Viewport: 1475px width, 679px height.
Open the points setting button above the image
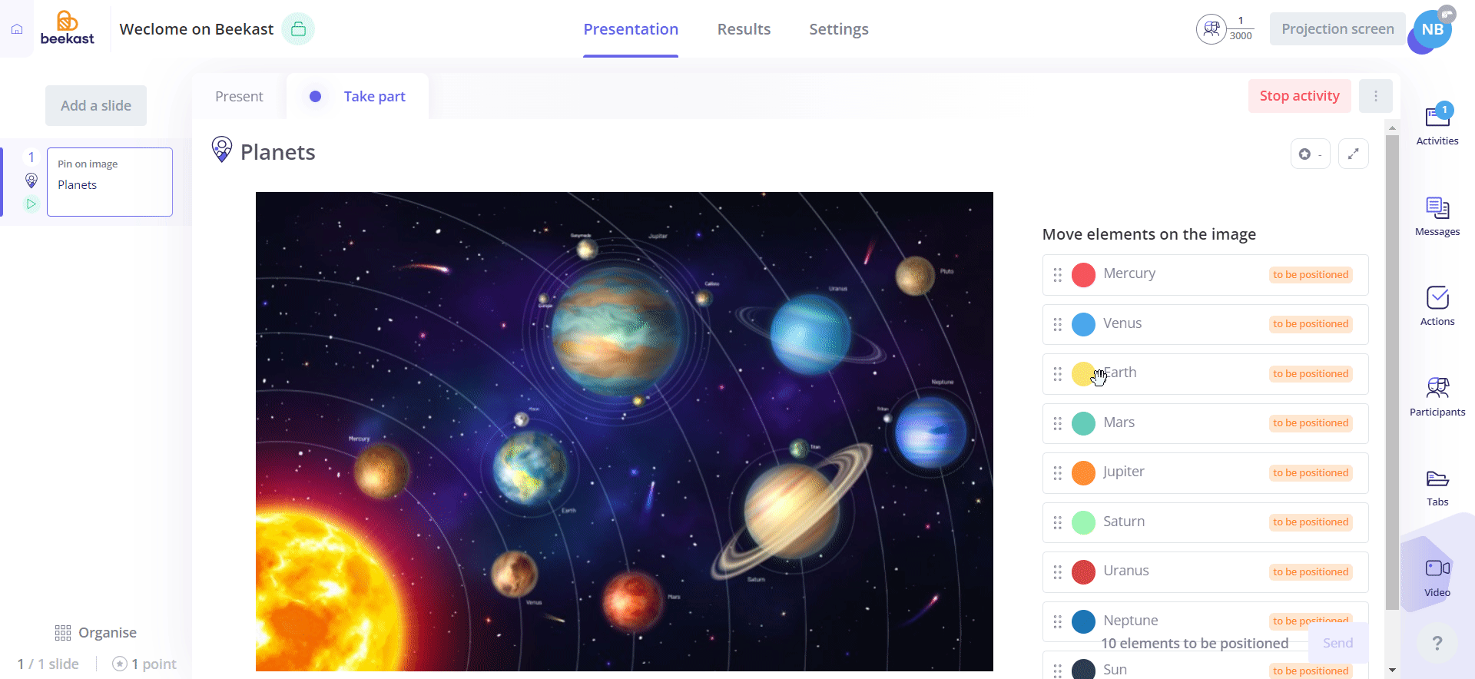1311,154
